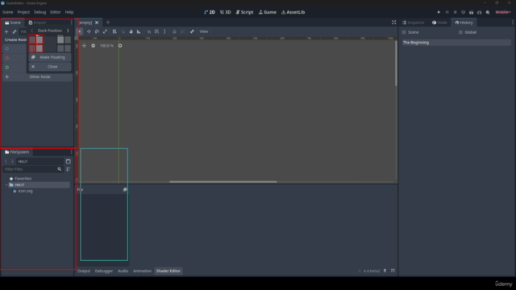Go to previous Dock Position arrow
Screen dimensions: 516x290
coord(32,31)
